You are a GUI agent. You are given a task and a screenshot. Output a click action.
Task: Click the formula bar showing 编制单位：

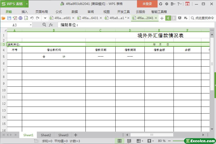point(136,25)
